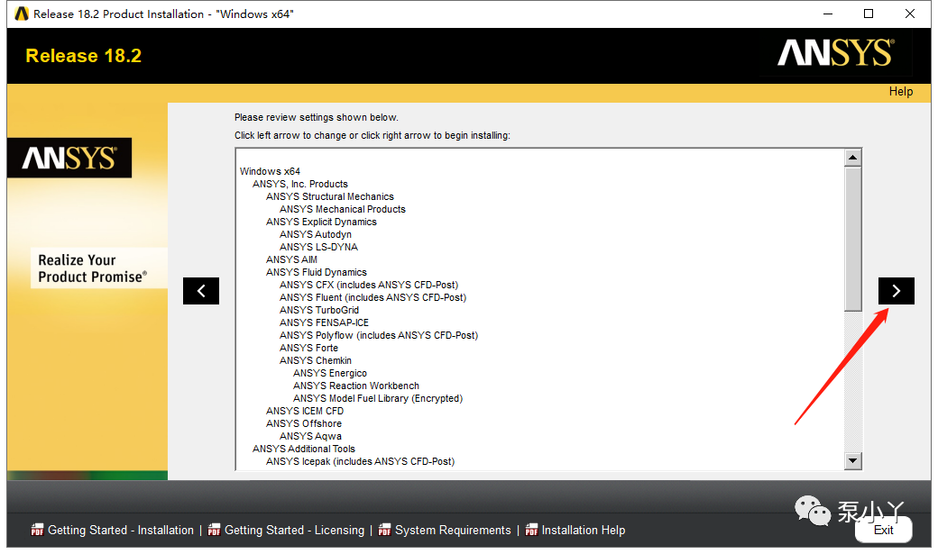Viewport: 938px width, 554px height.
Task: Click the settings list scrollbar thumb
Action: [852, 239]
